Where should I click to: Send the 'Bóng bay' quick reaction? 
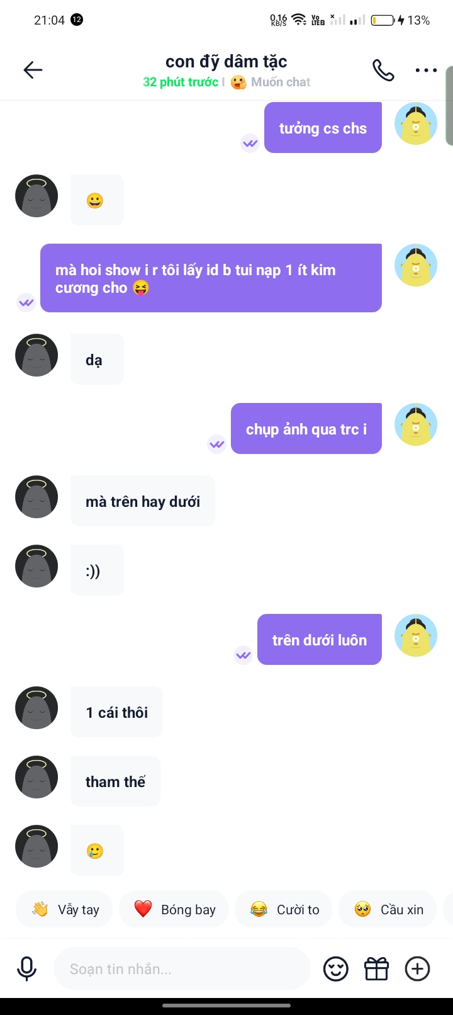174,909
